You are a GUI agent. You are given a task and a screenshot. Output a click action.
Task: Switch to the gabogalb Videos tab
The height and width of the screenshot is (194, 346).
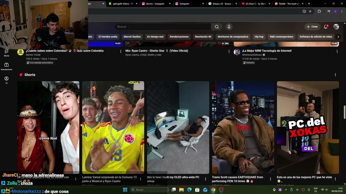[123, 4]
